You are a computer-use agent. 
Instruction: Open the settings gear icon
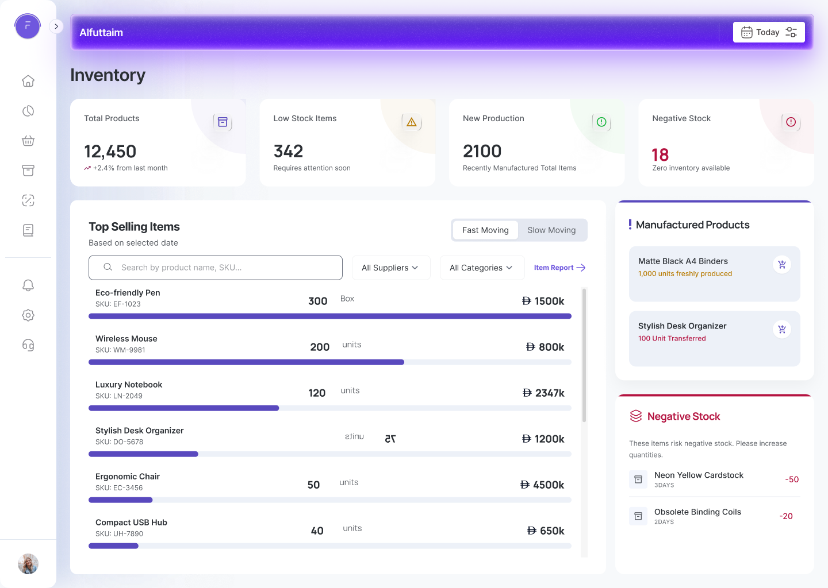pos(28,315)
